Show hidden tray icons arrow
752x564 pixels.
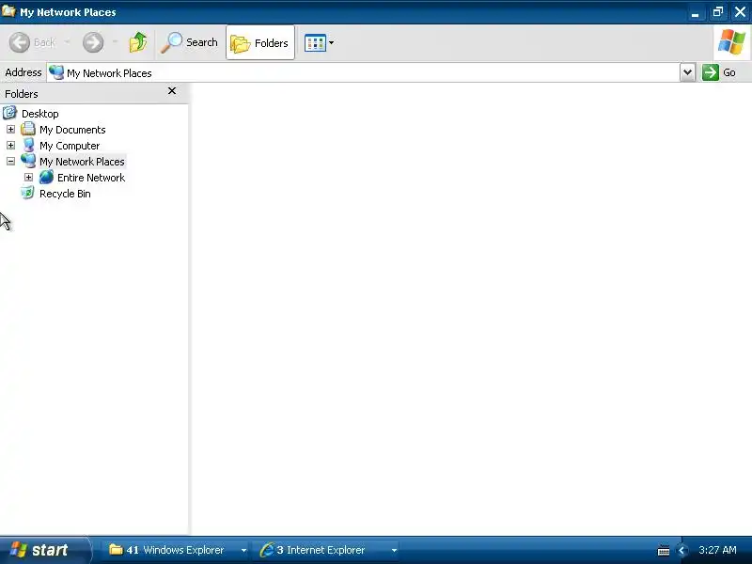click(681, 551)
